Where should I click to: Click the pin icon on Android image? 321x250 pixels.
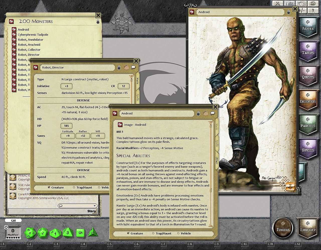(x=294, y=19)
